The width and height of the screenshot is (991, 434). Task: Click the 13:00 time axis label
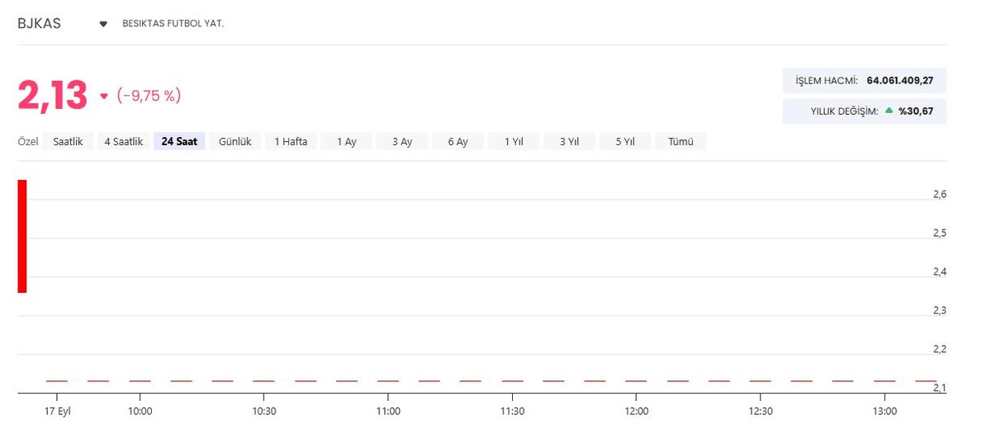tap(884, 411)
